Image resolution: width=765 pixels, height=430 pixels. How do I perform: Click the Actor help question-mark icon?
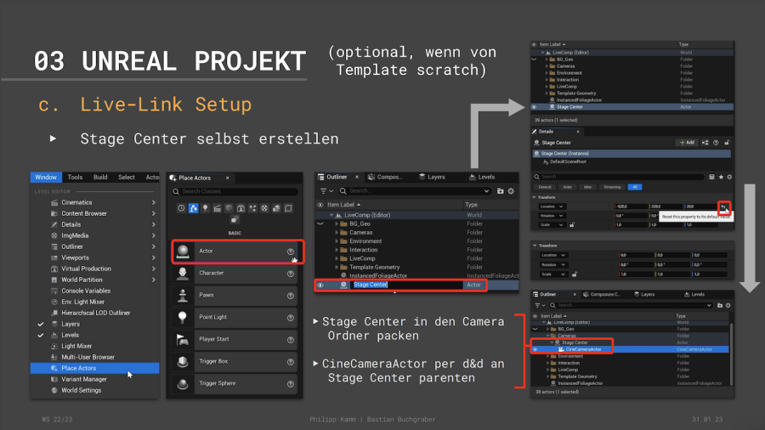coord(291,252)
